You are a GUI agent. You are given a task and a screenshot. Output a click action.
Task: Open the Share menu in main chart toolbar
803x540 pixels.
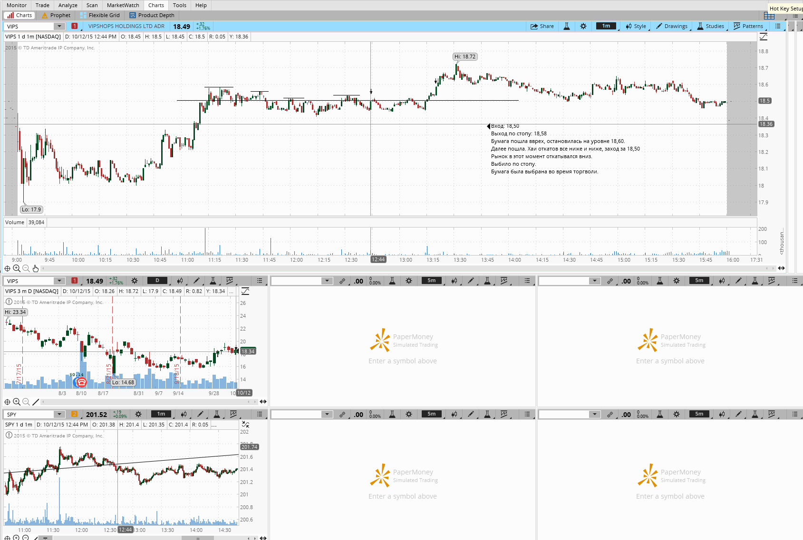(542, 26)
